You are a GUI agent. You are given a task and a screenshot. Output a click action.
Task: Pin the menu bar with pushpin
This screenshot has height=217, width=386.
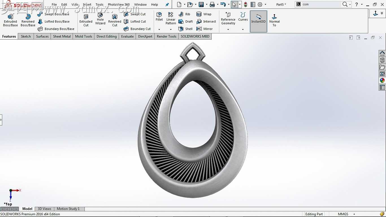pos(167,5)
